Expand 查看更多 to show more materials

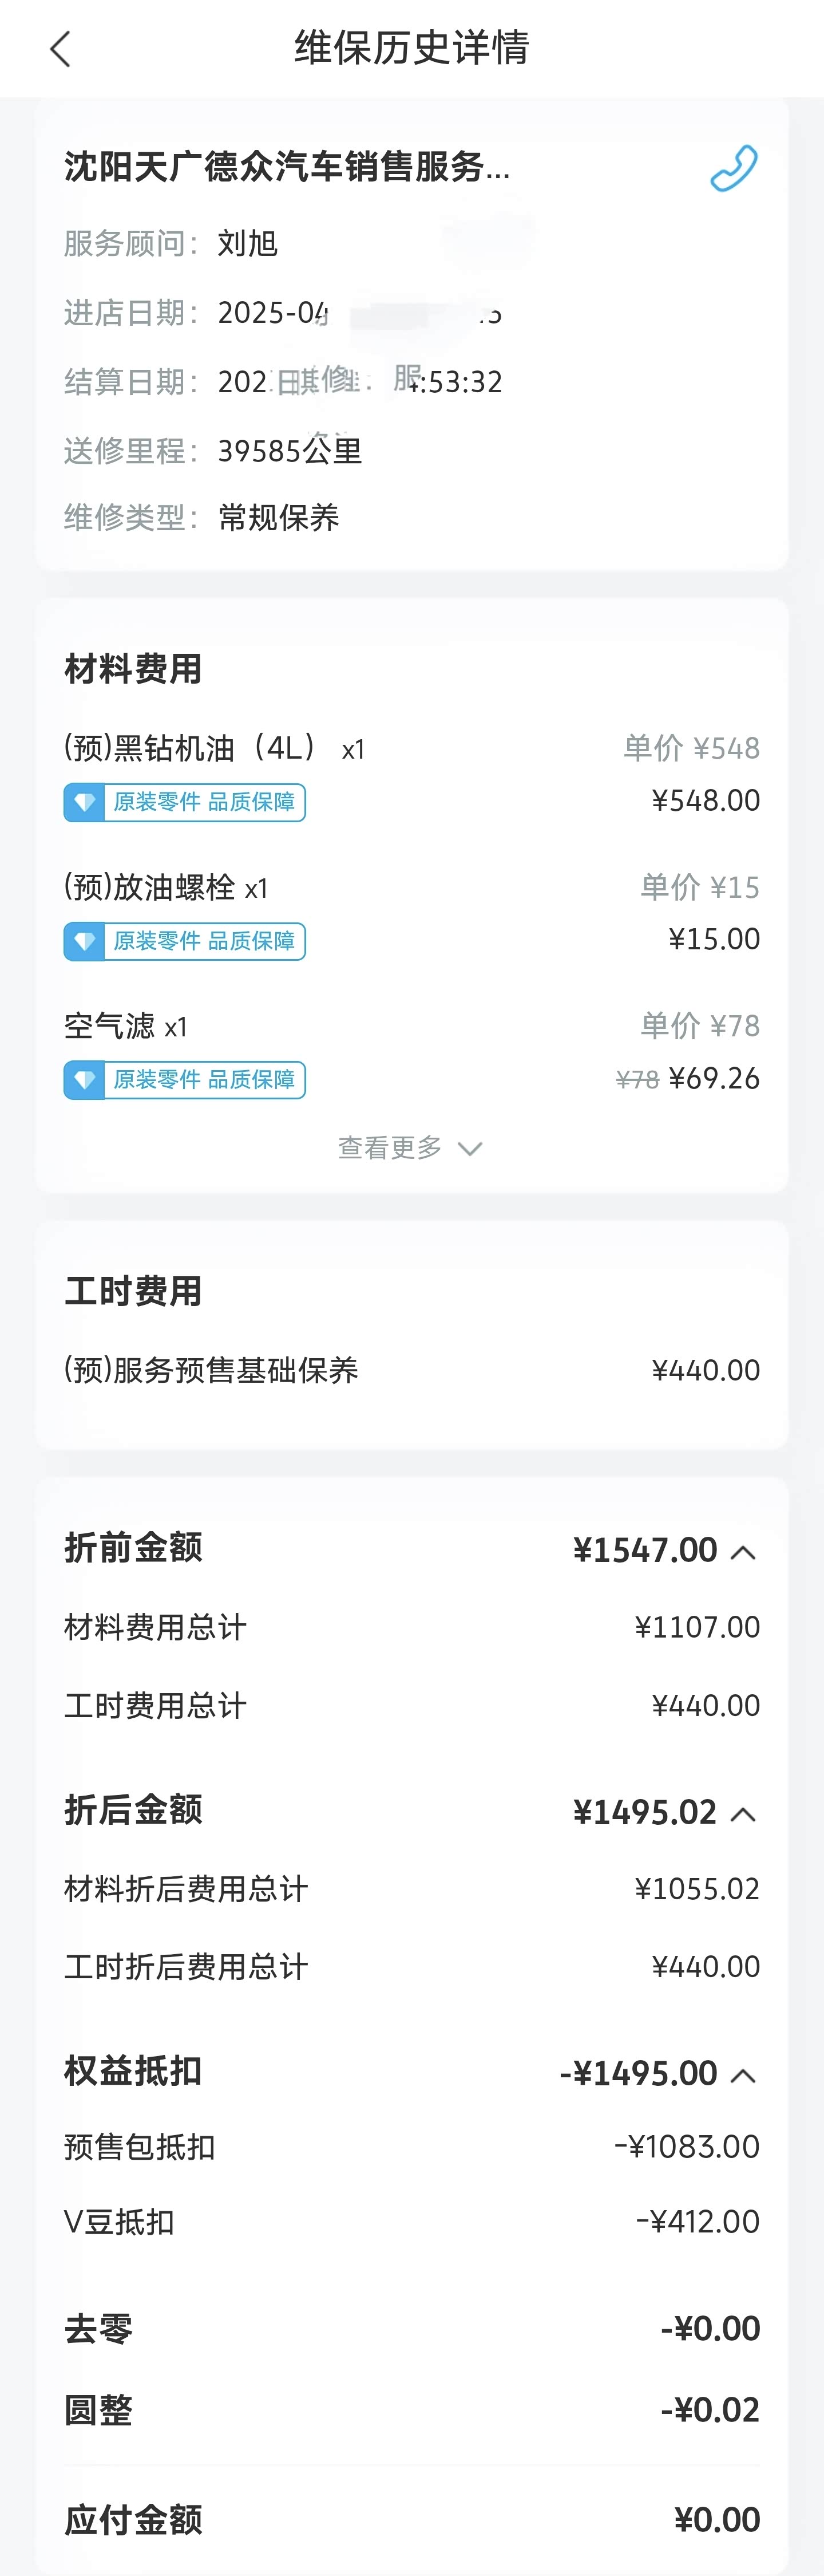click(410, 1148)
